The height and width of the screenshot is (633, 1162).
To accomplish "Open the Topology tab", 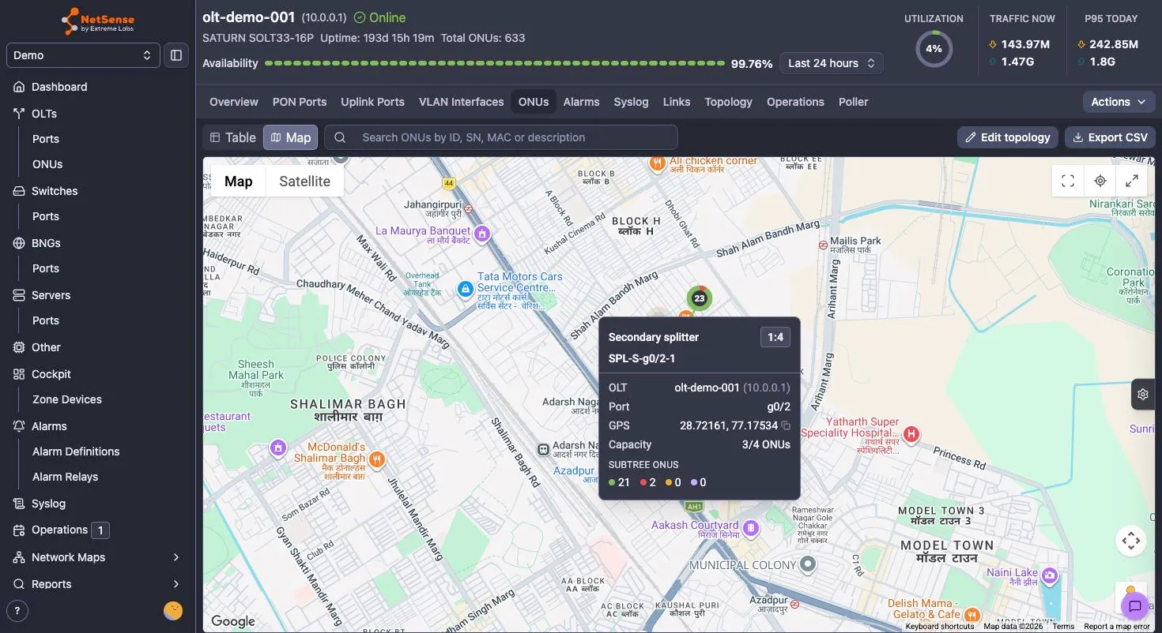I will 728,102.
